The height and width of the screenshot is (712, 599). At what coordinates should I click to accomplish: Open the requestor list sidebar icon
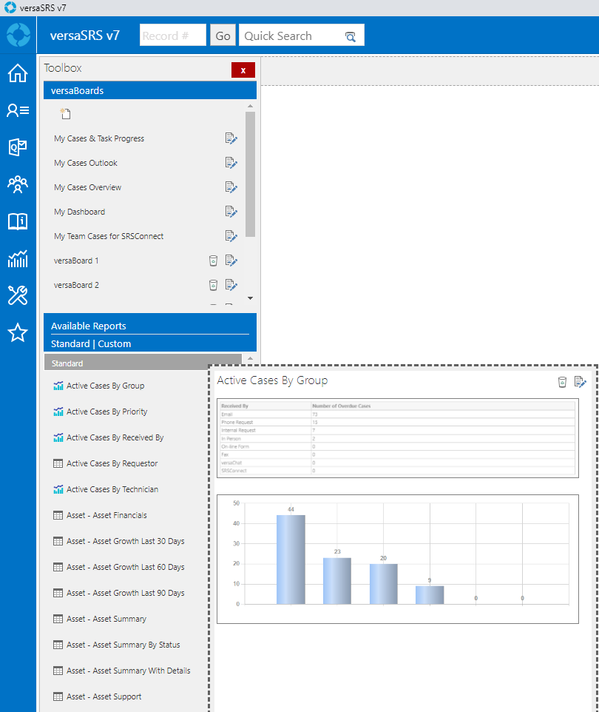click(x=18, y=110)
